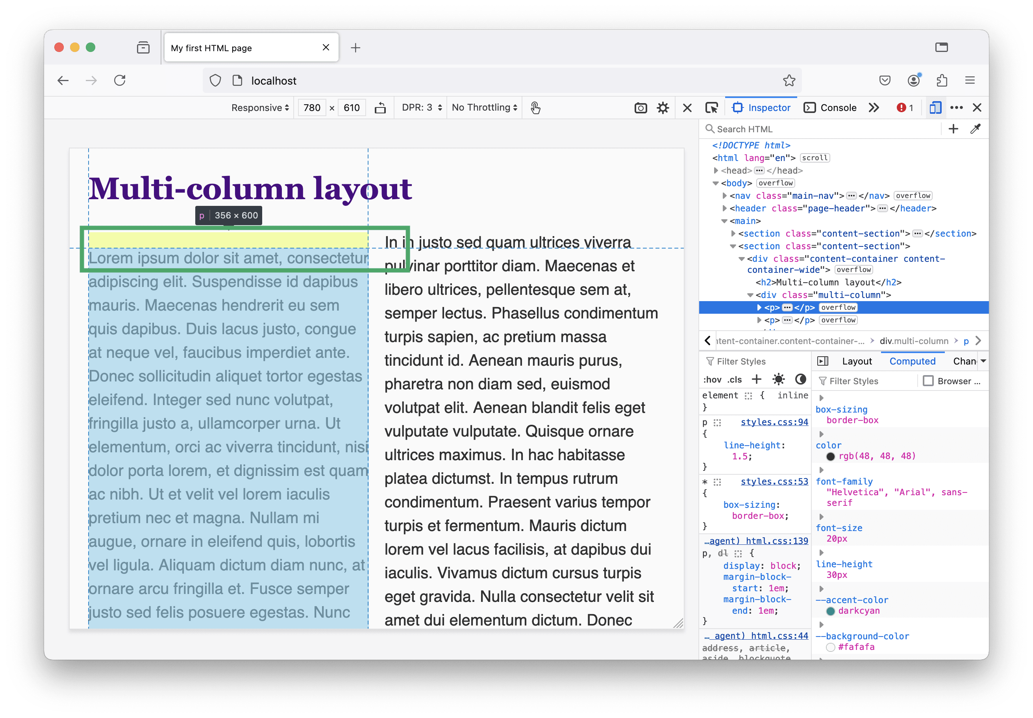Toggle touch simulation hand icon
The image size is (1033, 718).
point(535,108)
